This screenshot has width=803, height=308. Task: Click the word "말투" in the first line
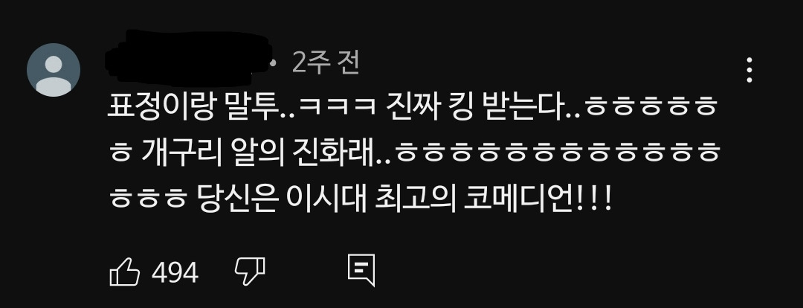tap(250, 109)
